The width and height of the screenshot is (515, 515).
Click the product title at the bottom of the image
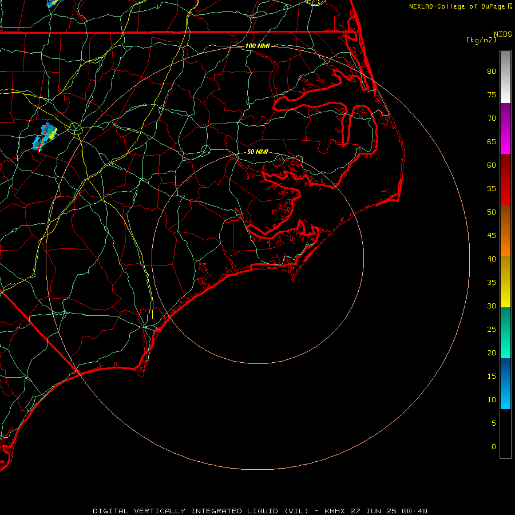[x=260, y=511]
